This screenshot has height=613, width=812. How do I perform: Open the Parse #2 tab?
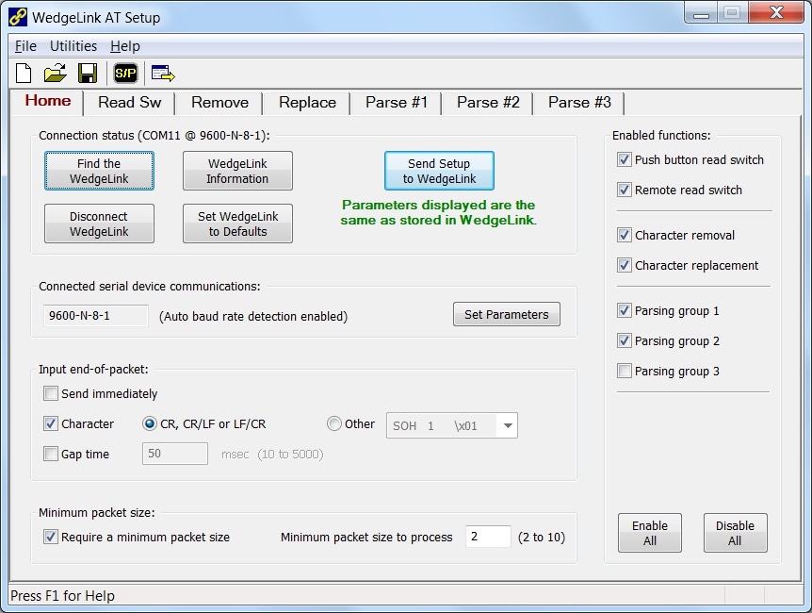(488, 102)
